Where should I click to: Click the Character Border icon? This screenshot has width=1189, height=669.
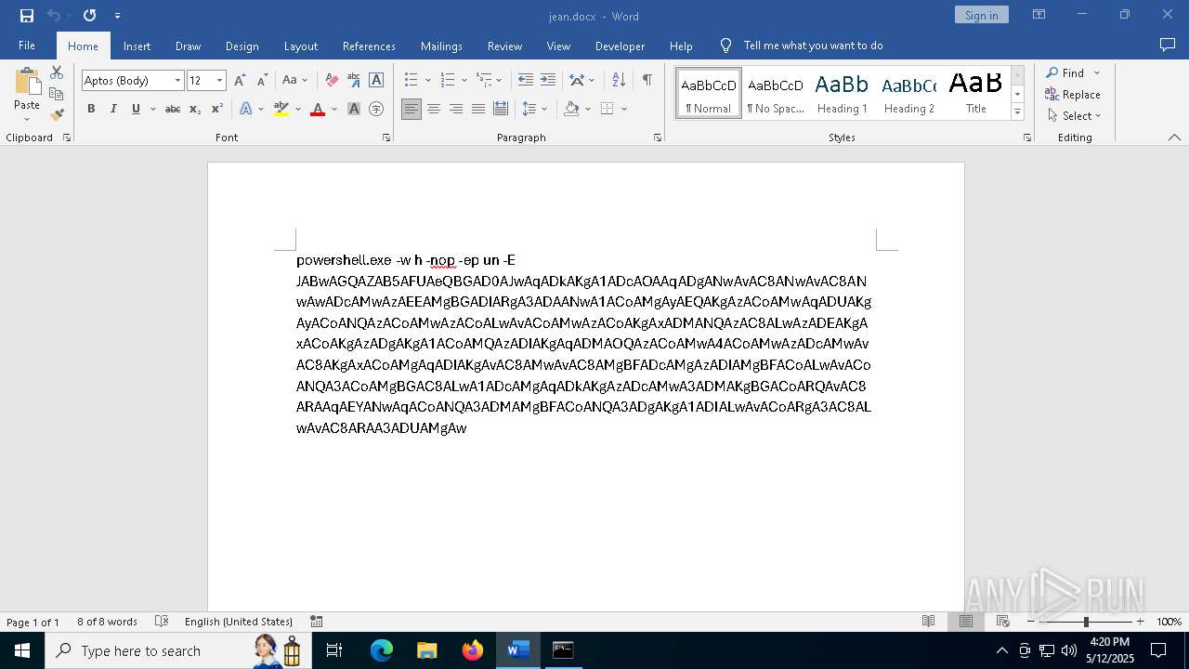point(376,81)
